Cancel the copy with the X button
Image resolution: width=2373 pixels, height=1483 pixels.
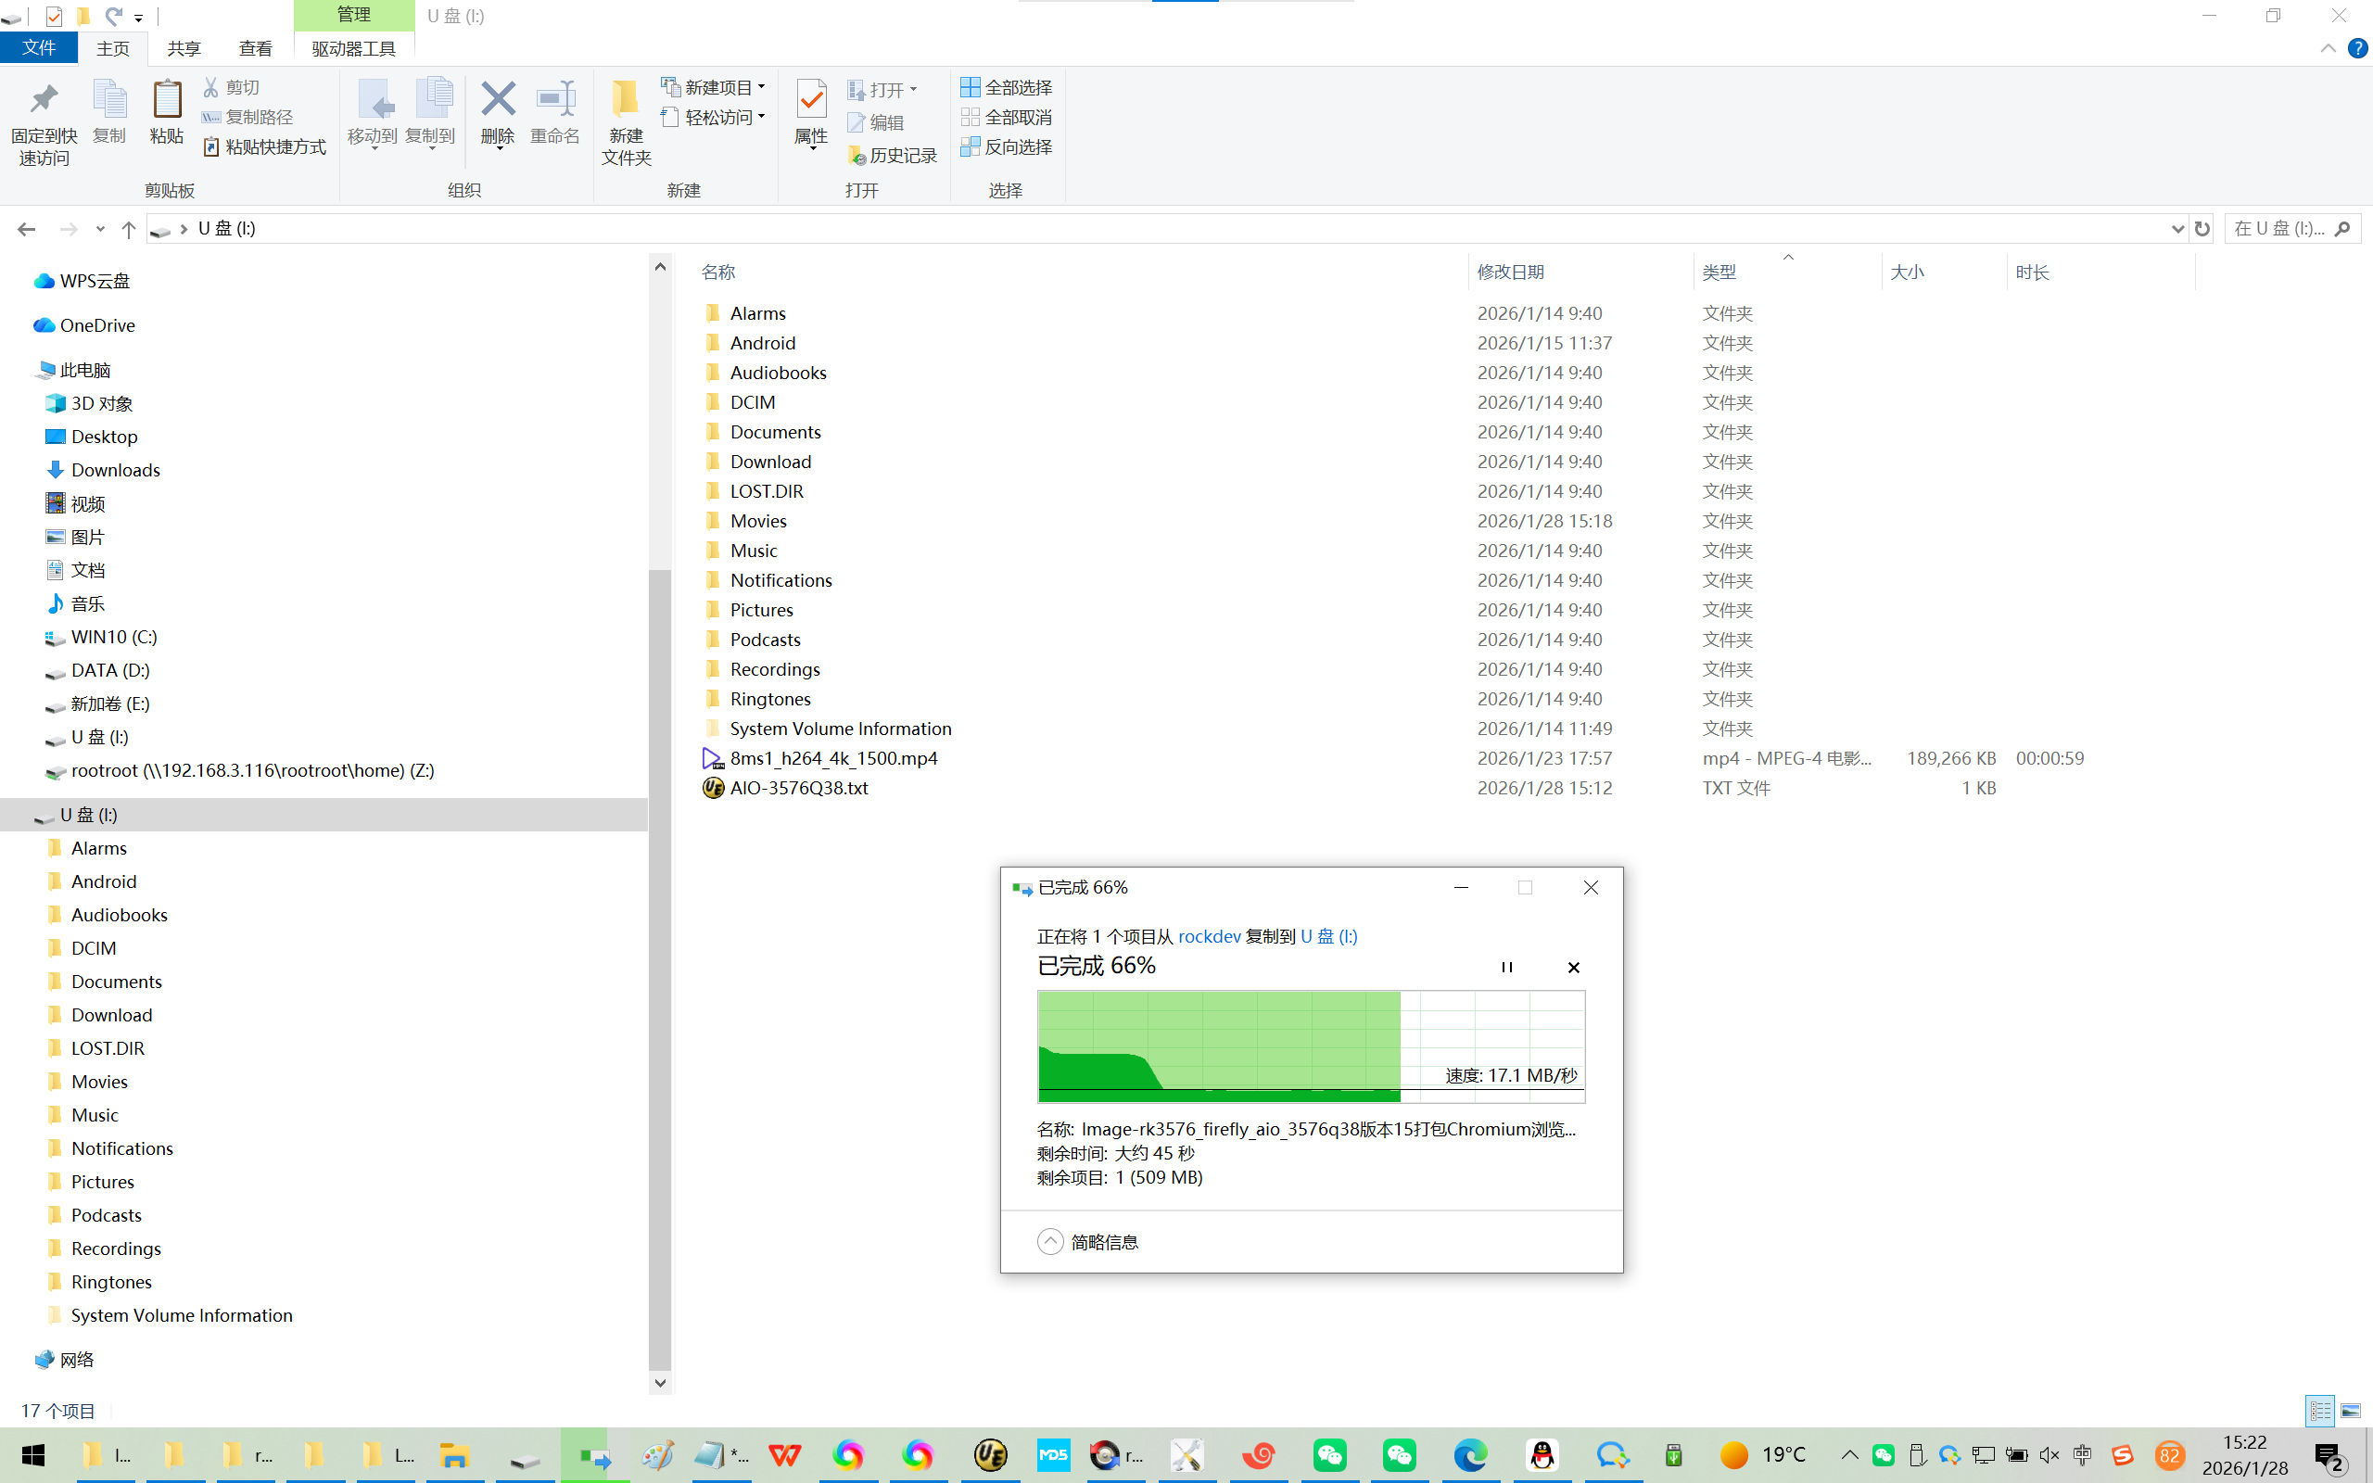click(x=1574, y=967)
